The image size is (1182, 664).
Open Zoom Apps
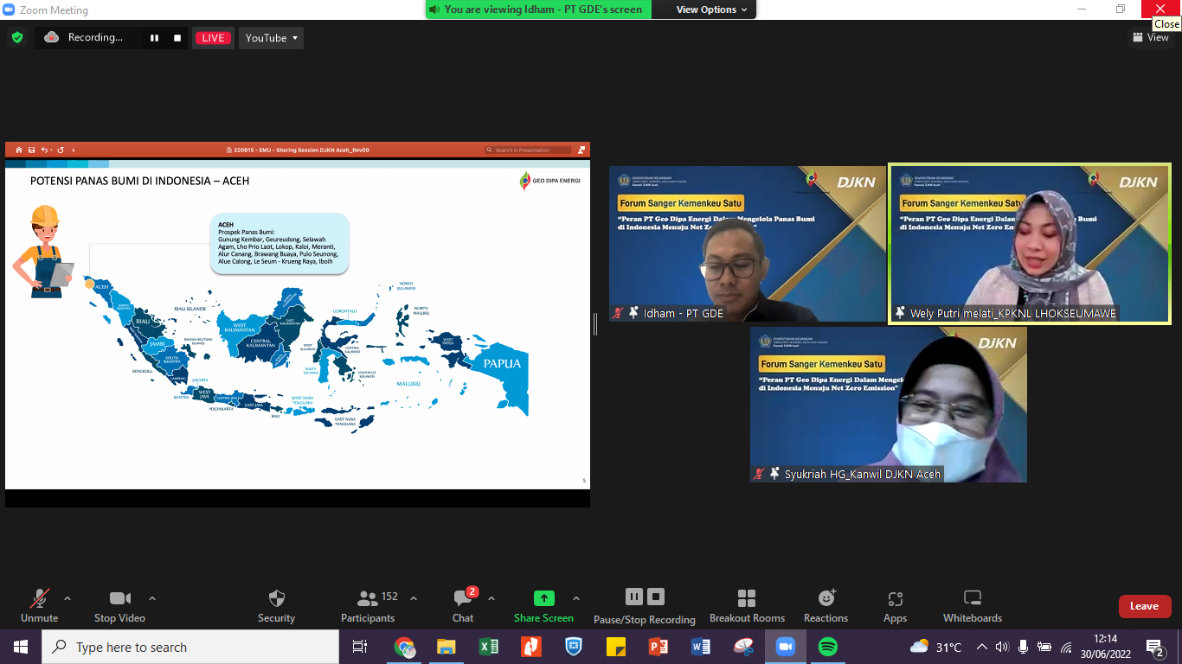pyautogui.click(x=895, y=606)
